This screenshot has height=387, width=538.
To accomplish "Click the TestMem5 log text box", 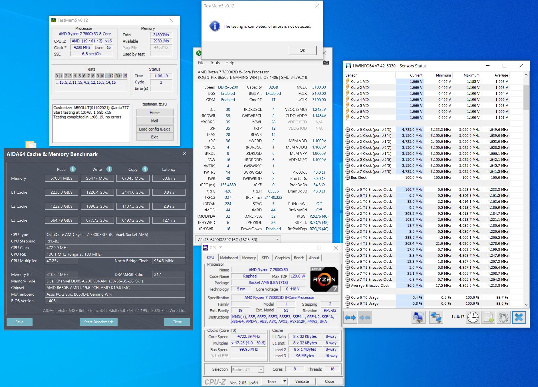I will pos(91,123).
